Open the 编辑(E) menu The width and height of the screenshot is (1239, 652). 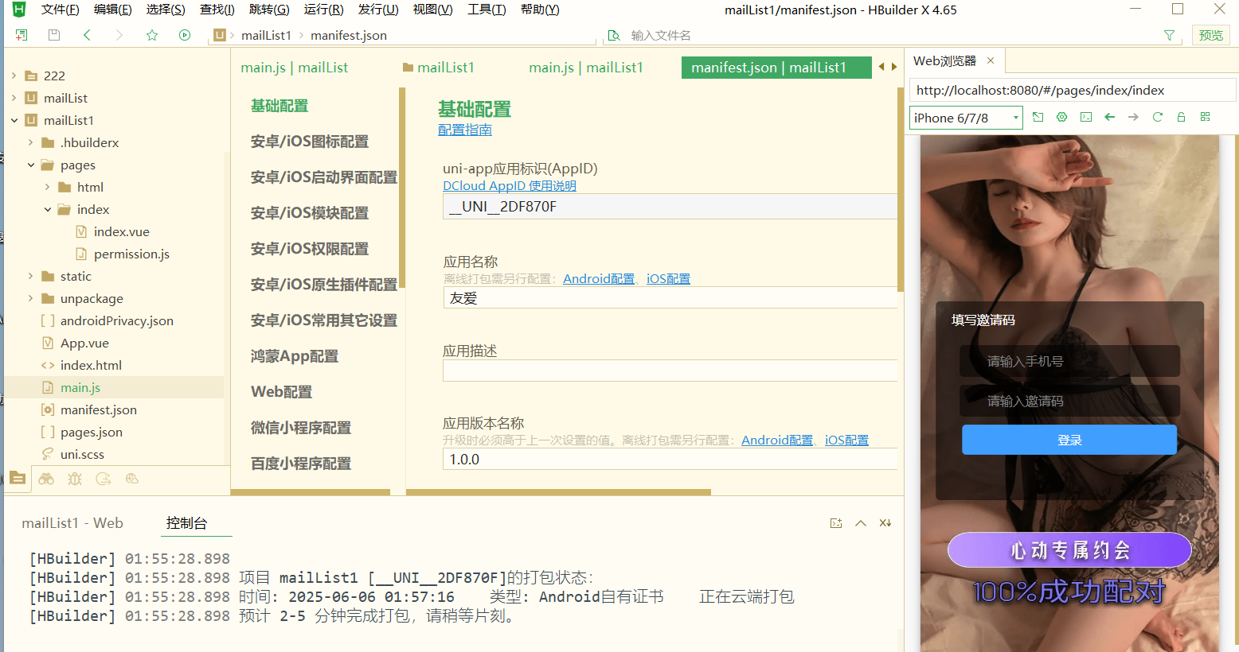point(113,10)
